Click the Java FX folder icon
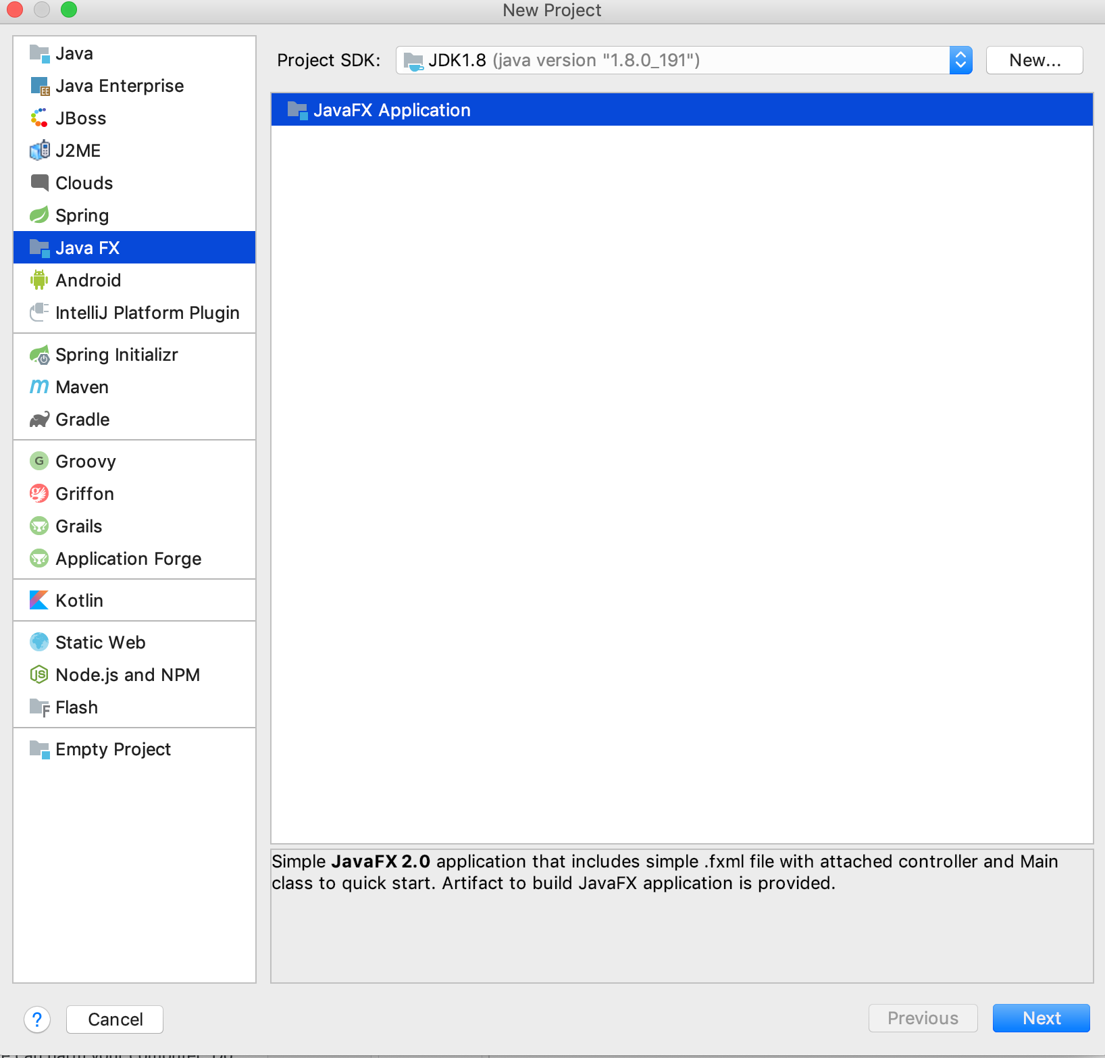 (39, 248)
